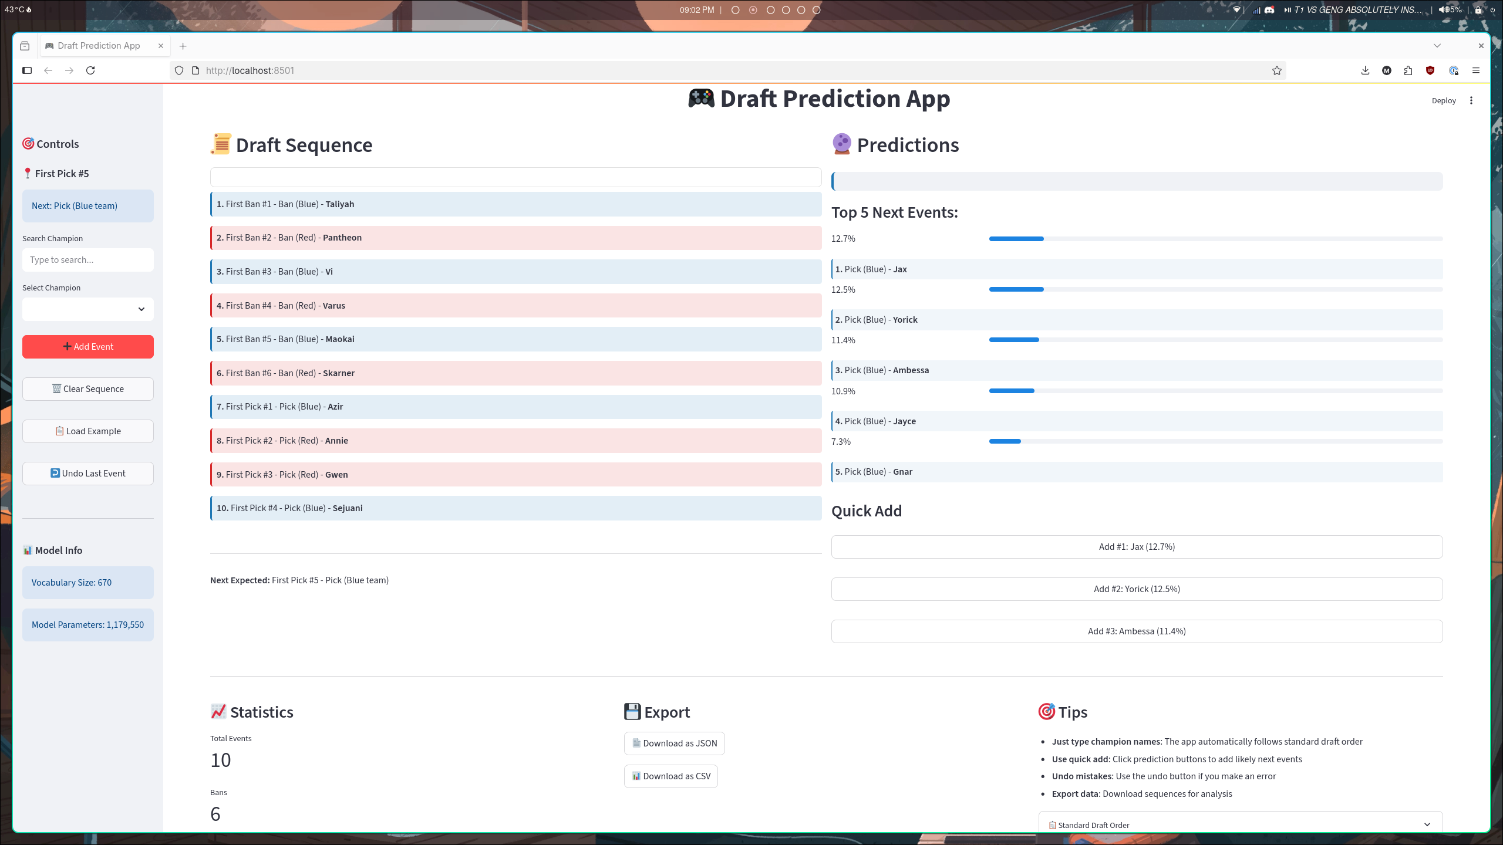
Task: Click the volume indicator in top bar
Action: point(1450,10)
